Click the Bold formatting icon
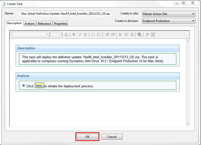This screenshot has width=201, height=145. coord(74,35)
